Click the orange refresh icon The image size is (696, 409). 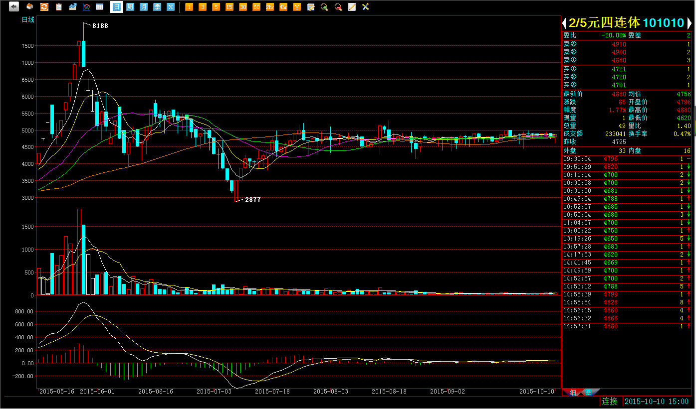click(x=44, y=7)
